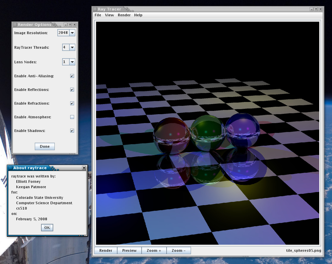The width and height of the screenshot is (332, 264).
Task: Expand the Lens Nodes dropdown arrow
Action: (x=72, y=62)
